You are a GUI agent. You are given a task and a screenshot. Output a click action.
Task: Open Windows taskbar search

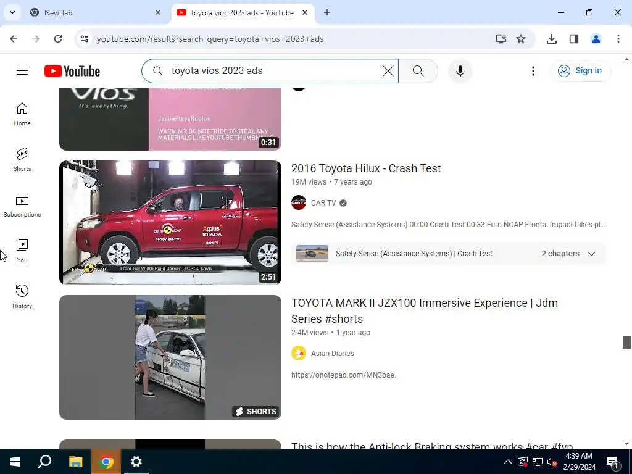(x=44, y=462)
